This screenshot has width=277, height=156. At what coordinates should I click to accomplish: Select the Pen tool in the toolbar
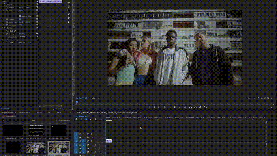tap(68, 14)
